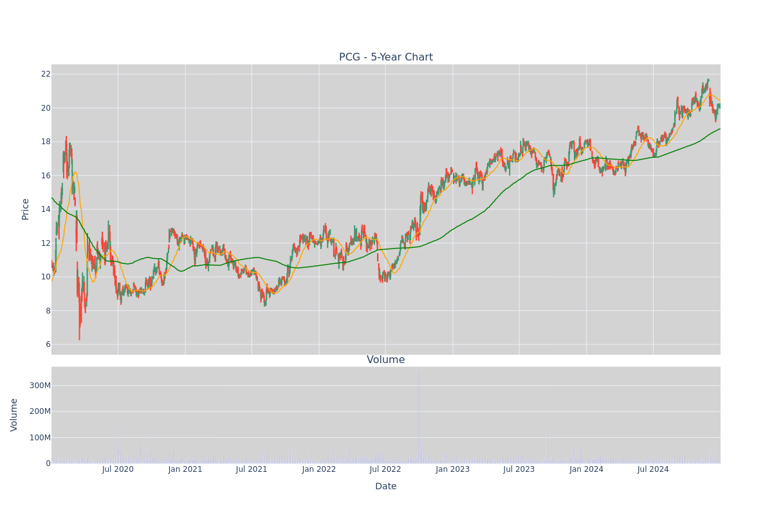Screen dimensions: 772x515
Task: Click the vertical "Volume" y-axis label
Action: tap(14, 415)
